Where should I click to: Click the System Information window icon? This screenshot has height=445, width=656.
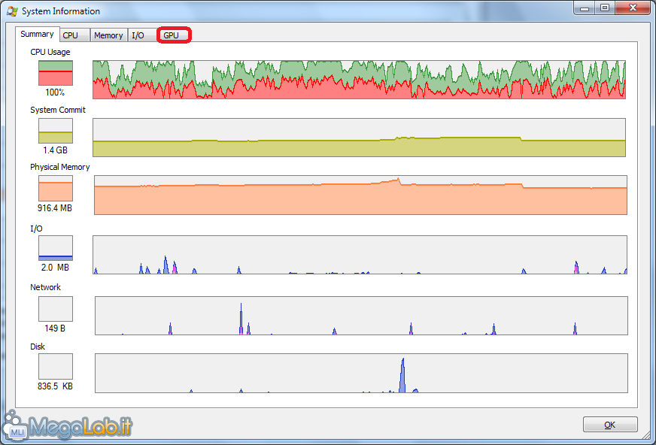pos(12,11)
